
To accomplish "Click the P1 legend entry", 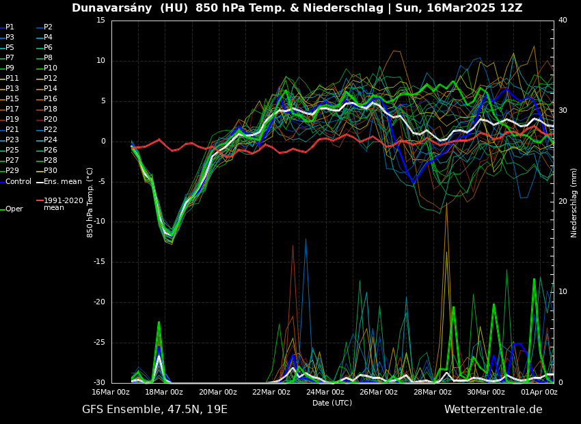I will pos(10,27).
